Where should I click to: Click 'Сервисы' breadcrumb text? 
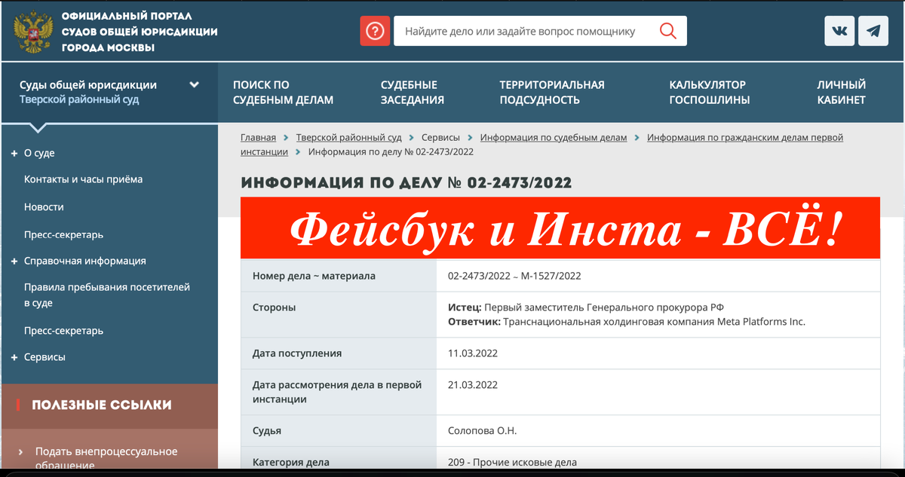440,137
